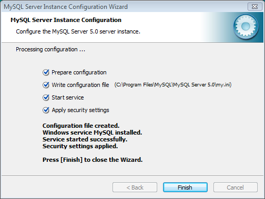Click the my.ini file path text
The image size is (265, 199).
click(173, 85)
